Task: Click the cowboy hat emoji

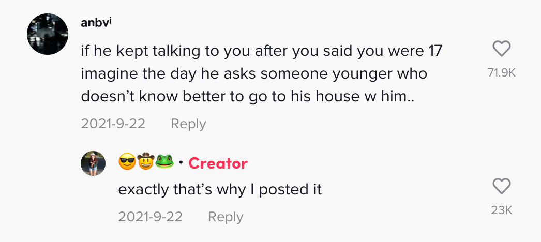Action: coord(146,161)
